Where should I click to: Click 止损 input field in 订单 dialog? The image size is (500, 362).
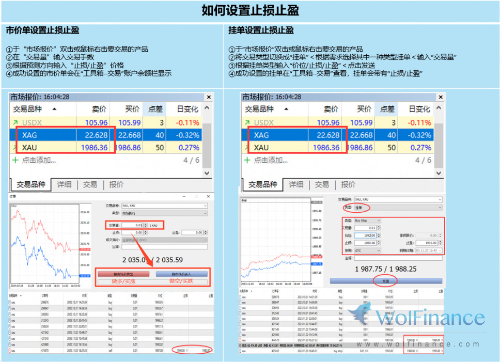132,232
